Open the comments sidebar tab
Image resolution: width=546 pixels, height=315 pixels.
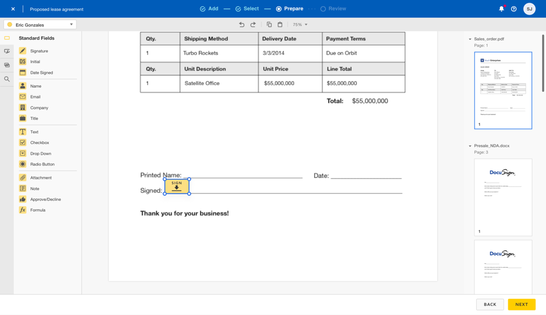[7, 65]
